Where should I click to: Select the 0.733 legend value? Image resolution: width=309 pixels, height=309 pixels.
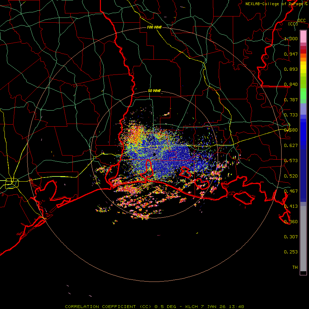click(291, 115)
